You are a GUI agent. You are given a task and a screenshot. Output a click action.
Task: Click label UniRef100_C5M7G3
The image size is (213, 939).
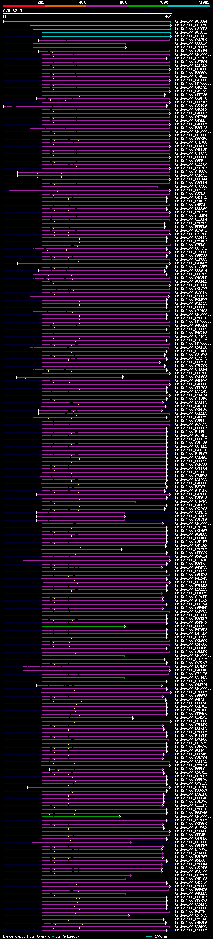pos(191,388)
